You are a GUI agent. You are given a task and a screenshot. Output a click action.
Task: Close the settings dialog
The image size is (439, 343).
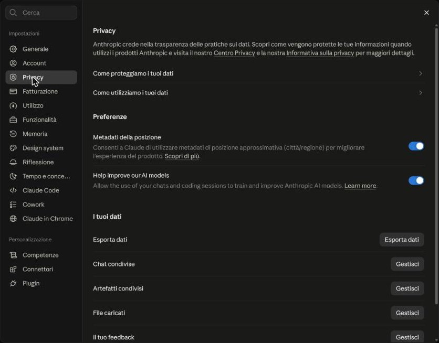point(426,13)
